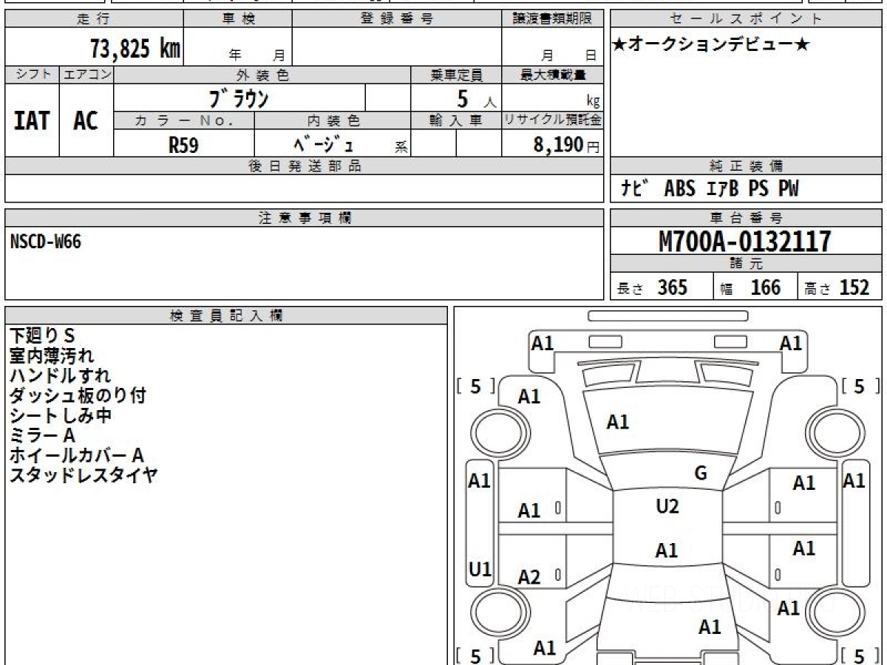This screenshot has height=665, width=887.
Task: Select the equipment list ナビ ABS エアB PS PW
Action: click(710, 189)
